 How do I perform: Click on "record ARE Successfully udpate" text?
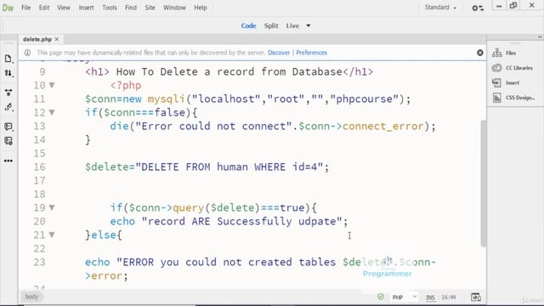[241, 221]
